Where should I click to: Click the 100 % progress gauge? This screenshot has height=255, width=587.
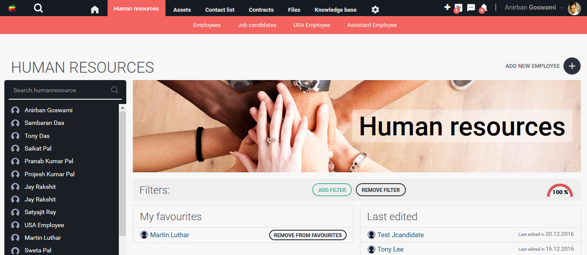(x=560, y=191)
